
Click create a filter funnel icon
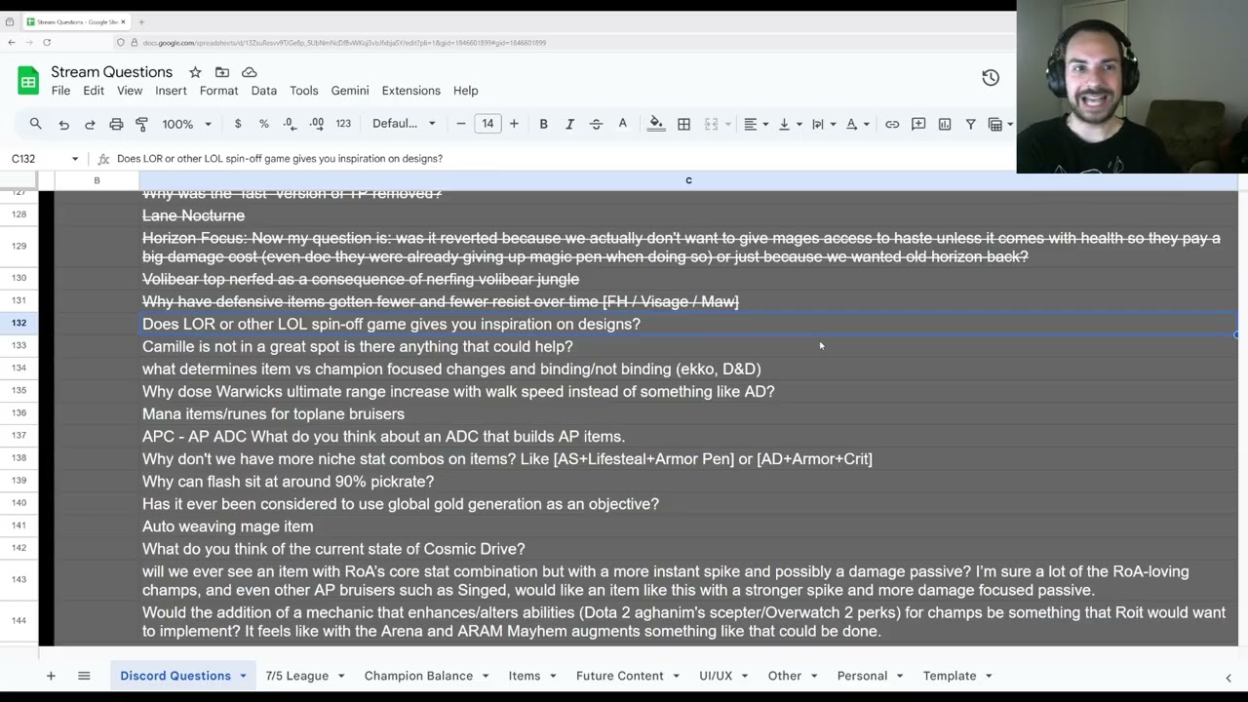(970, 124)
